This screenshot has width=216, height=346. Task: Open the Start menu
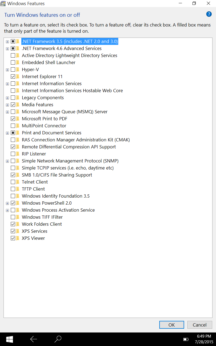(10, 339)
